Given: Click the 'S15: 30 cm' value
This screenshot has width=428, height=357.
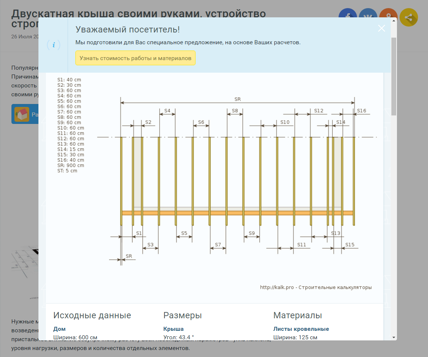Looking at the screenshot, I should pyautogui.click(x=71, y=155).
